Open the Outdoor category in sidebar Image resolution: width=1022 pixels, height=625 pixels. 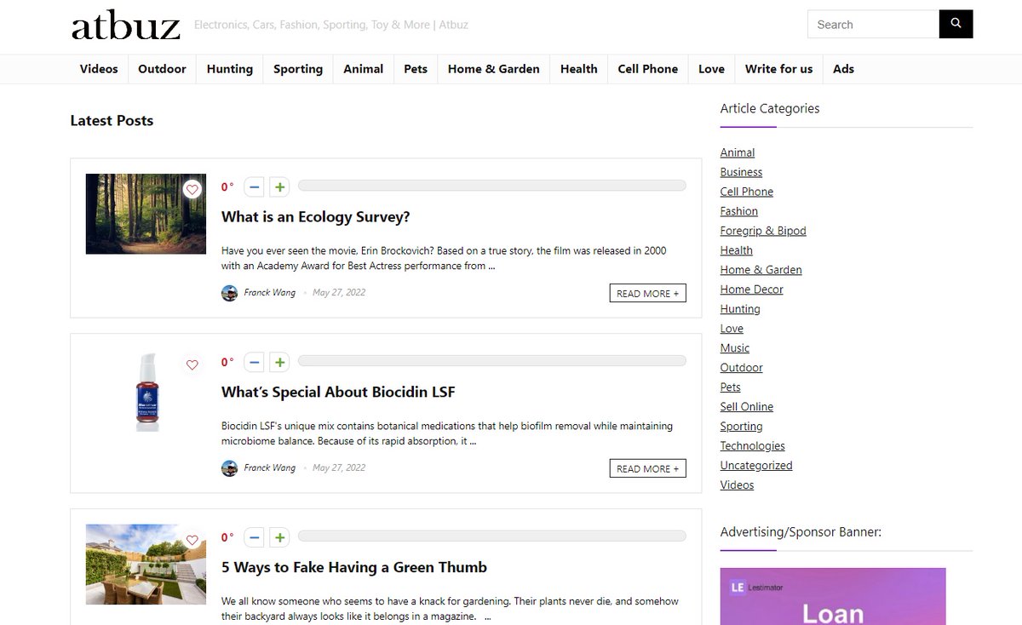(x=742, y=368)
